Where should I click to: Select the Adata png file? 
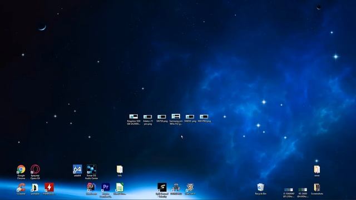pos(148,117)
